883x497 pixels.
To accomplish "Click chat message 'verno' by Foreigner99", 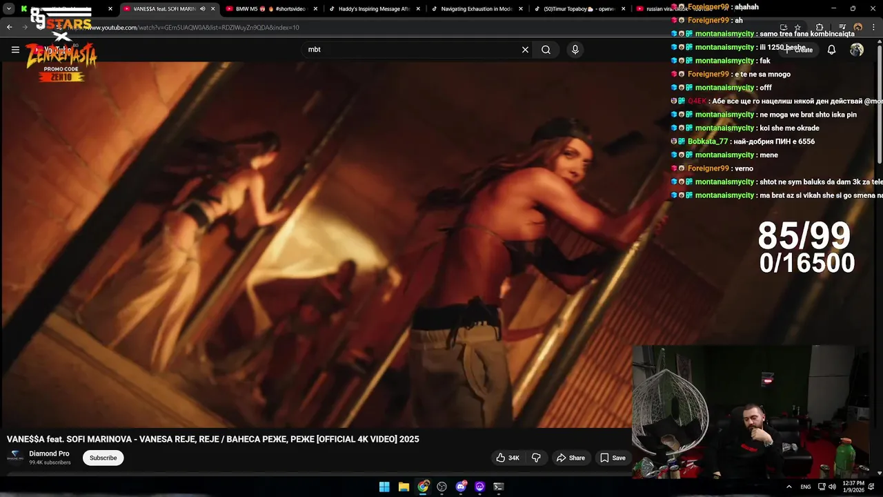I will pyautogui.click(x=744, y=168).
